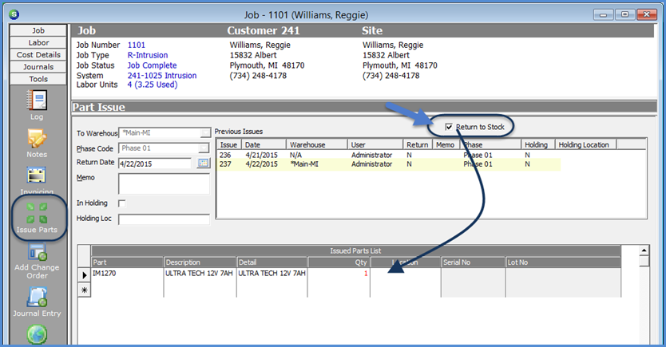666x347 pixels.
Task: Click the IM1270 part cell
Action: 128,274
